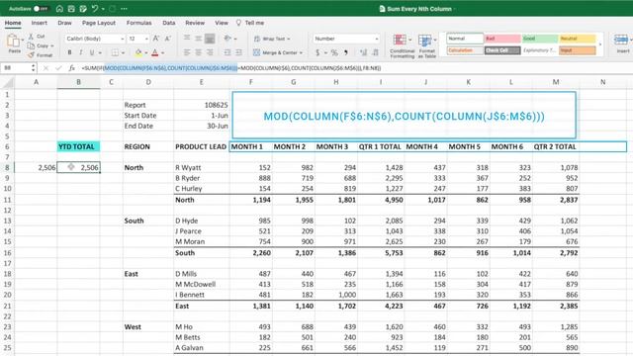Screen dimensions: 633x356
Task: Switch to the Draw tab
Action: [64, 23]
